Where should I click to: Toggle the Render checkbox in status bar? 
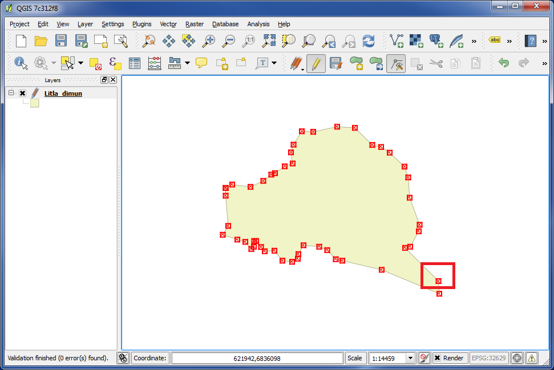click(x=437, y=358)
